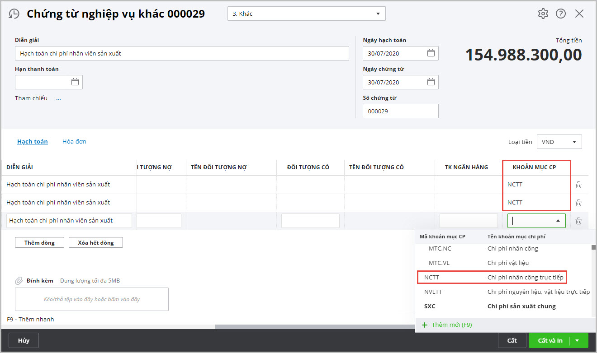Click trash icon on the third row

click(x=578, y=221)
